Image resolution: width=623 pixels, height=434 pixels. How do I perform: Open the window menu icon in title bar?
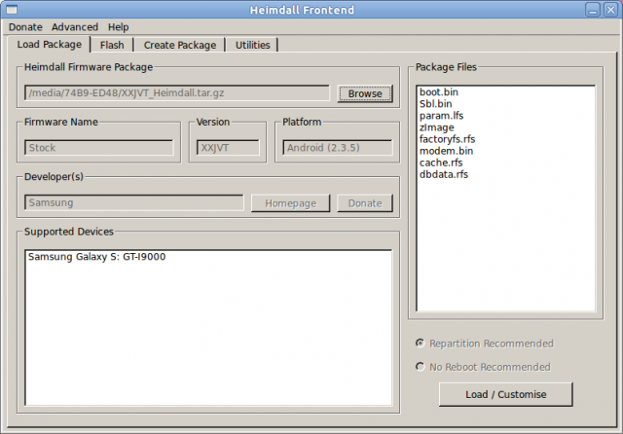(12, 10)
